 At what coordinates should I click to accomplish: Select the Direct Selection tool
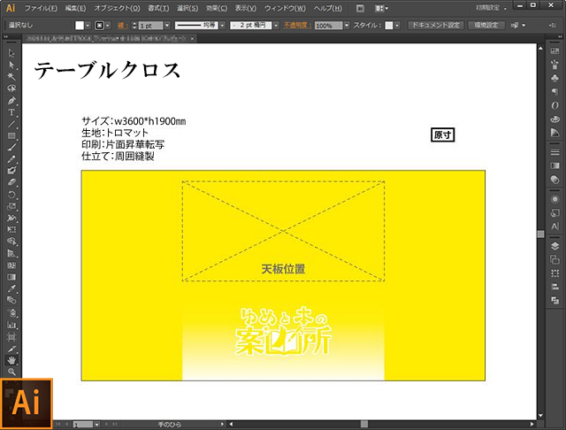pos(11,65)
